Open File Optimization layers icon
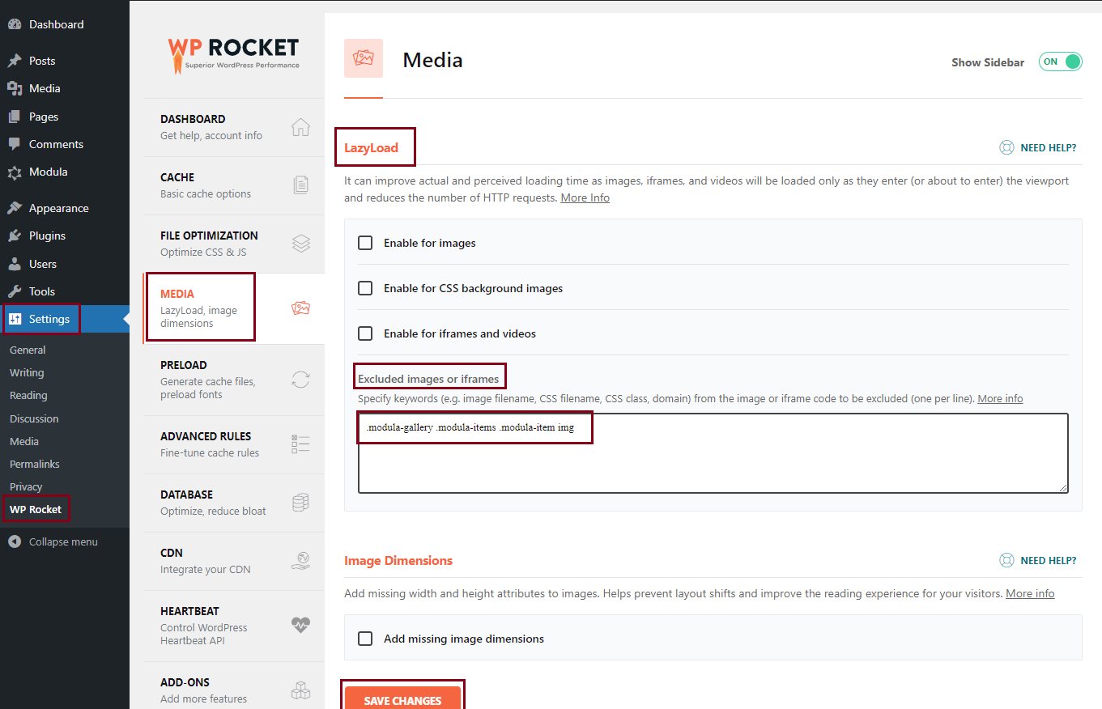The image size is (1102, 709). (300, 244)
